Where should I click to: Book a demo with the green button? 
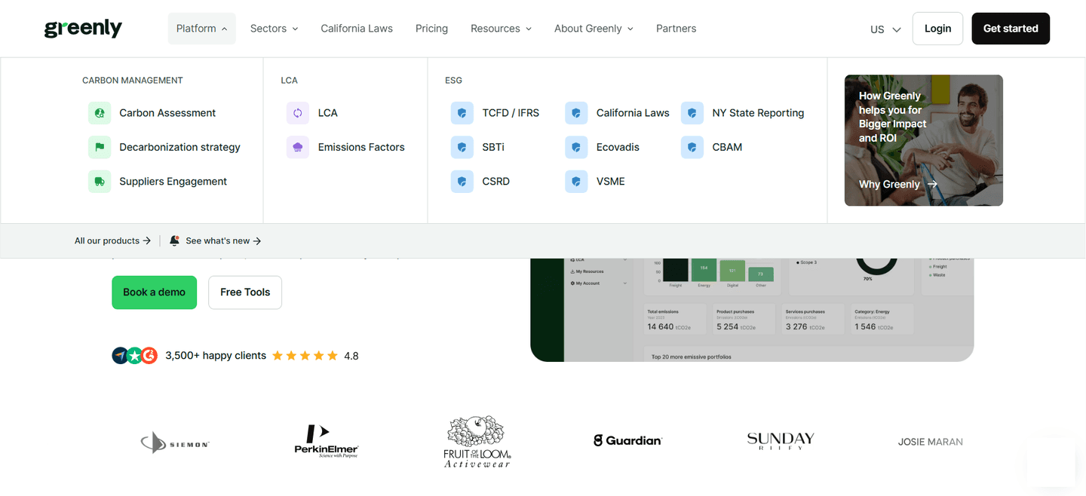154,292
